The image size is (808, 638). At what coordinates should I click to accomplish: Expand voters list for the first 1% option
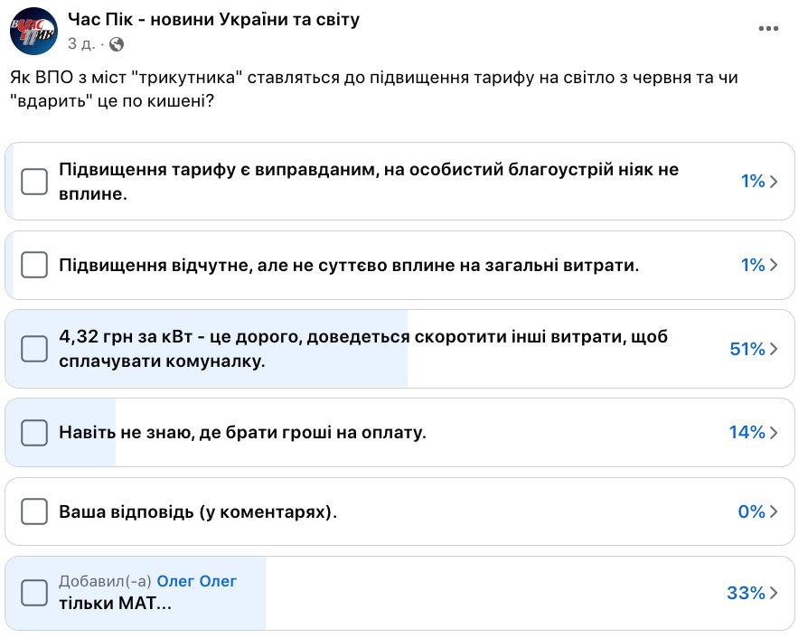759,182
